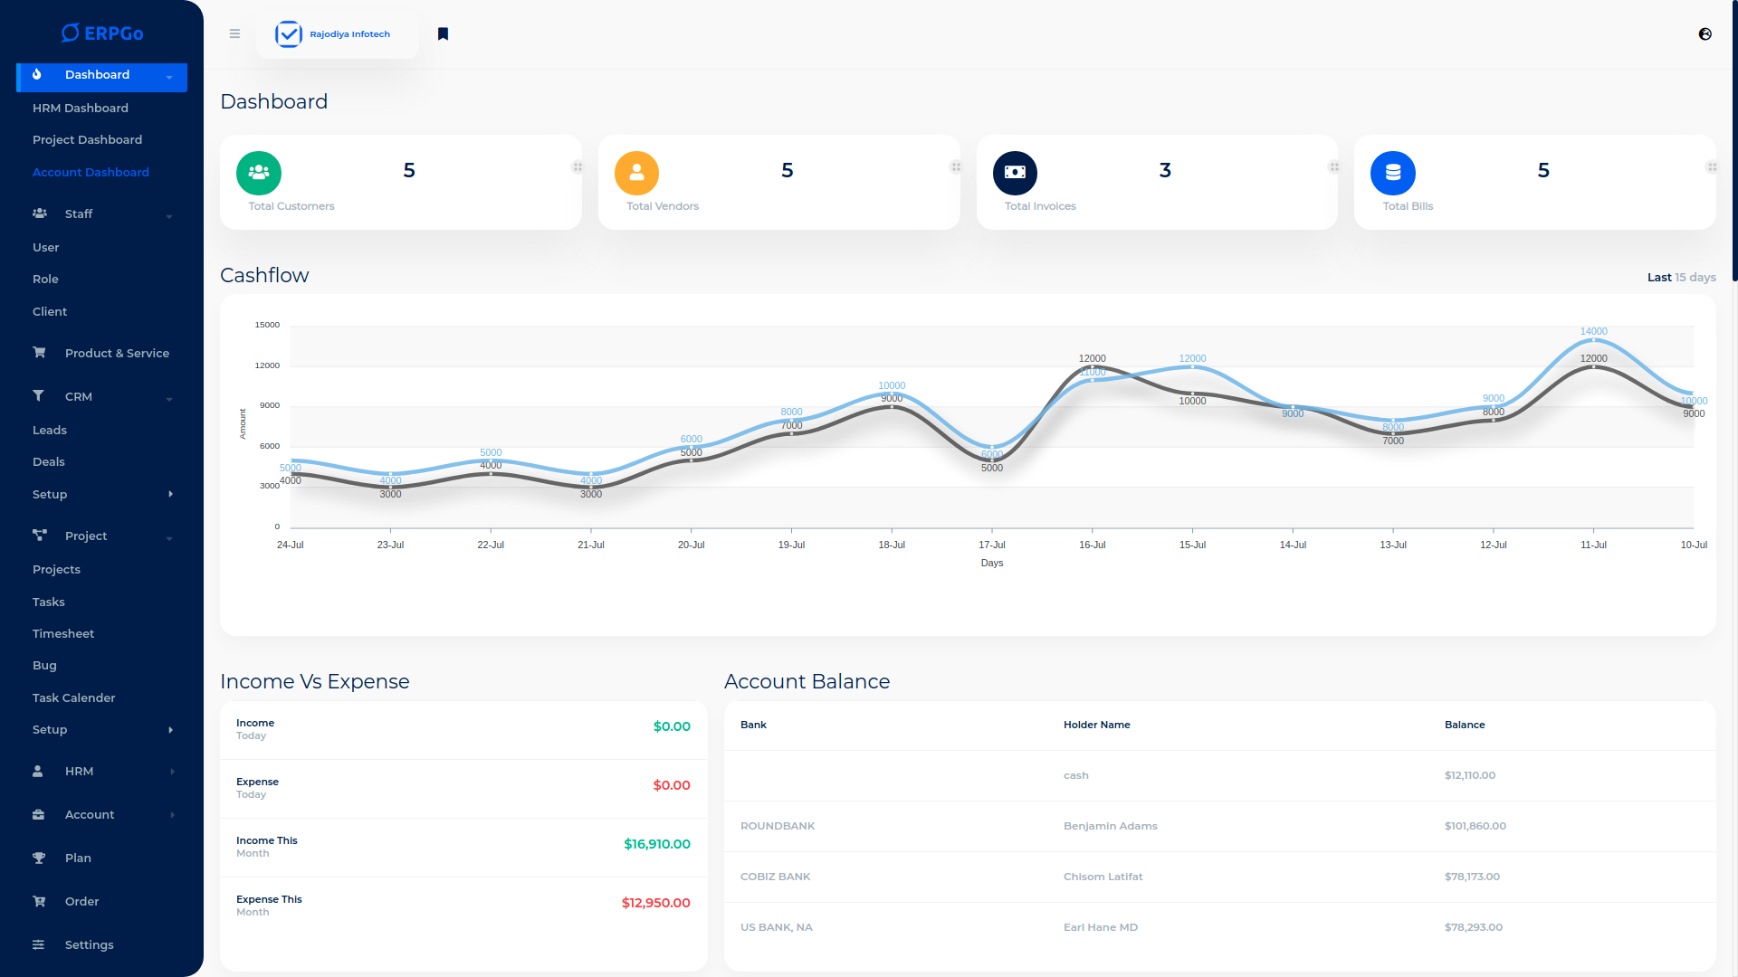The image size is (1738, 977).
Task: Open Product & Service menu item
Action: pyautogui.click(x=117, y=354)
